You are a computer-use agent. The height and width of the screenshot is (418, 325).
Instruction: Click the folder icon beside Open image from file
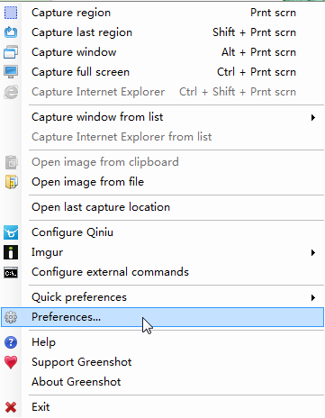[x=12, y=182]
